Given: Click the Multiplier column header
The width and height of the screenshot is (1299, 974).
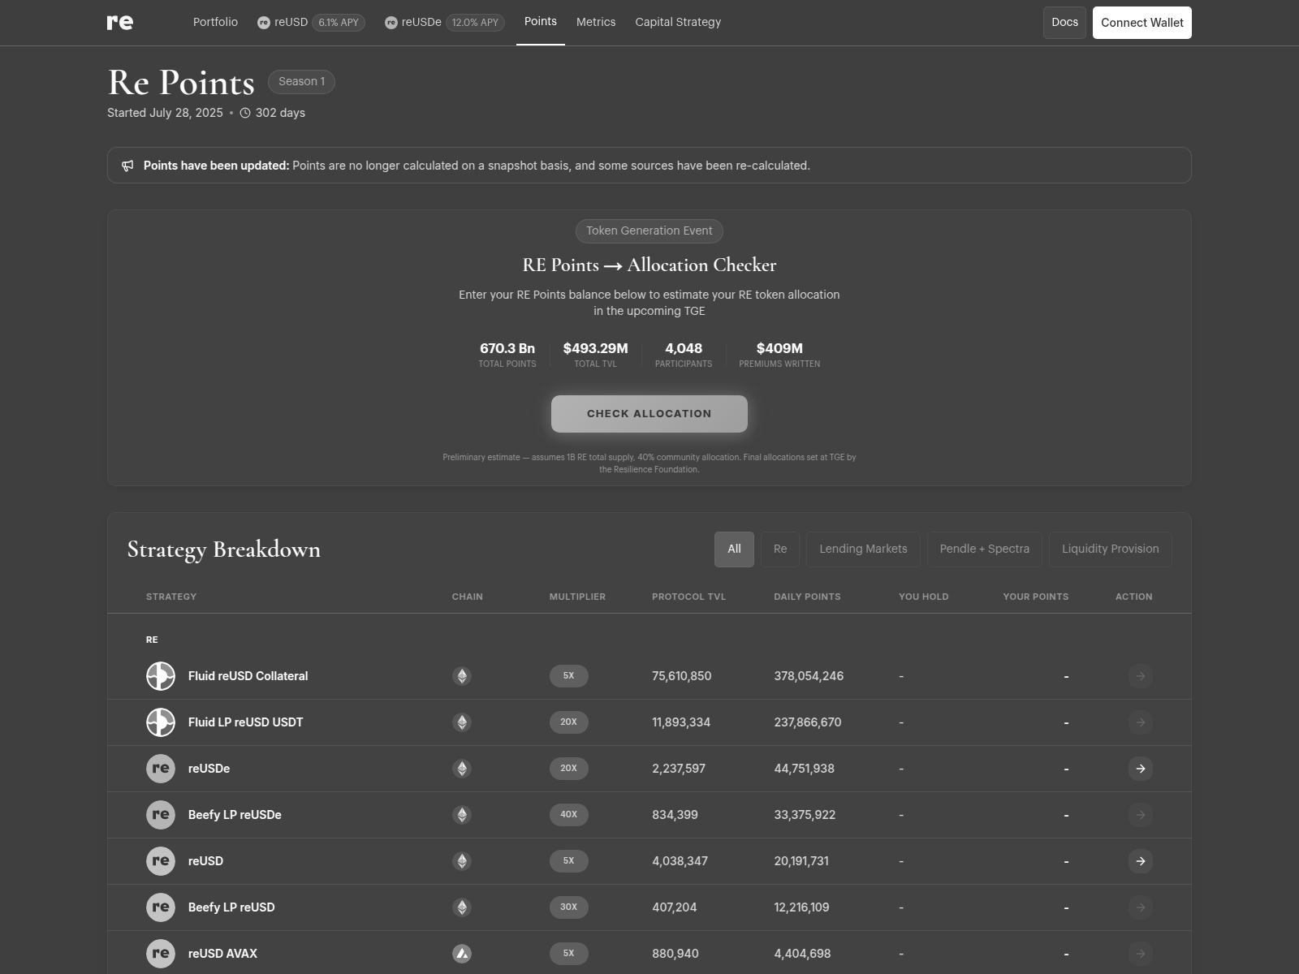Looking at the screenshot, I should [577, 597].
